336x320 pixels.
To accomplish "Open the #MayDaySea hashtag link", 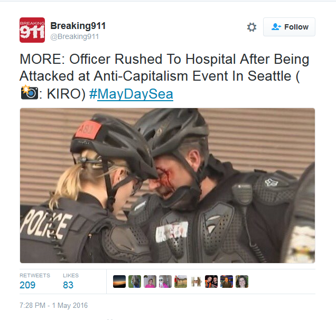I will pos(131,94).
